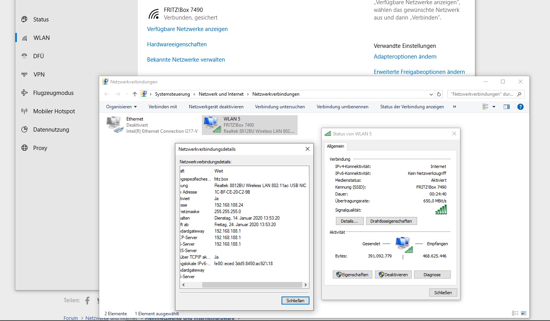Click Verbindung umbenennen in toolbar

coord(342,107)
